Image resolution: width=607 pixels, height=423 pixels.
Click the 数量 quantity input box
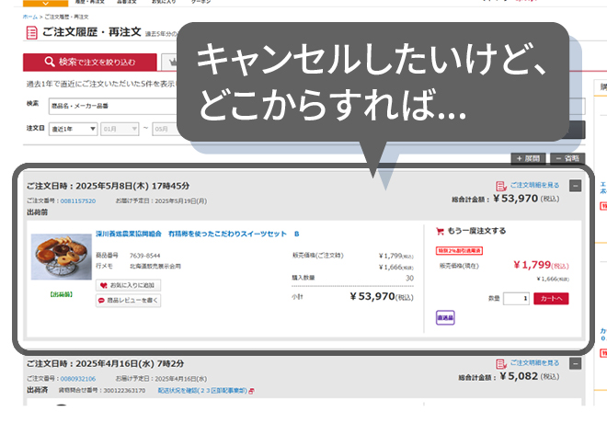(x=516, y=298)
